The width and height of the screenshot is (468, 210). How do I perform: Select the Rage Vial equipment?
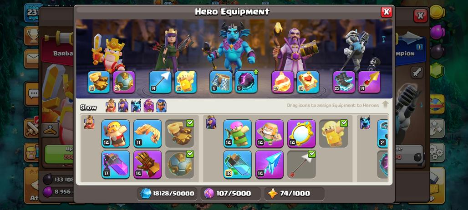[116, 164]
